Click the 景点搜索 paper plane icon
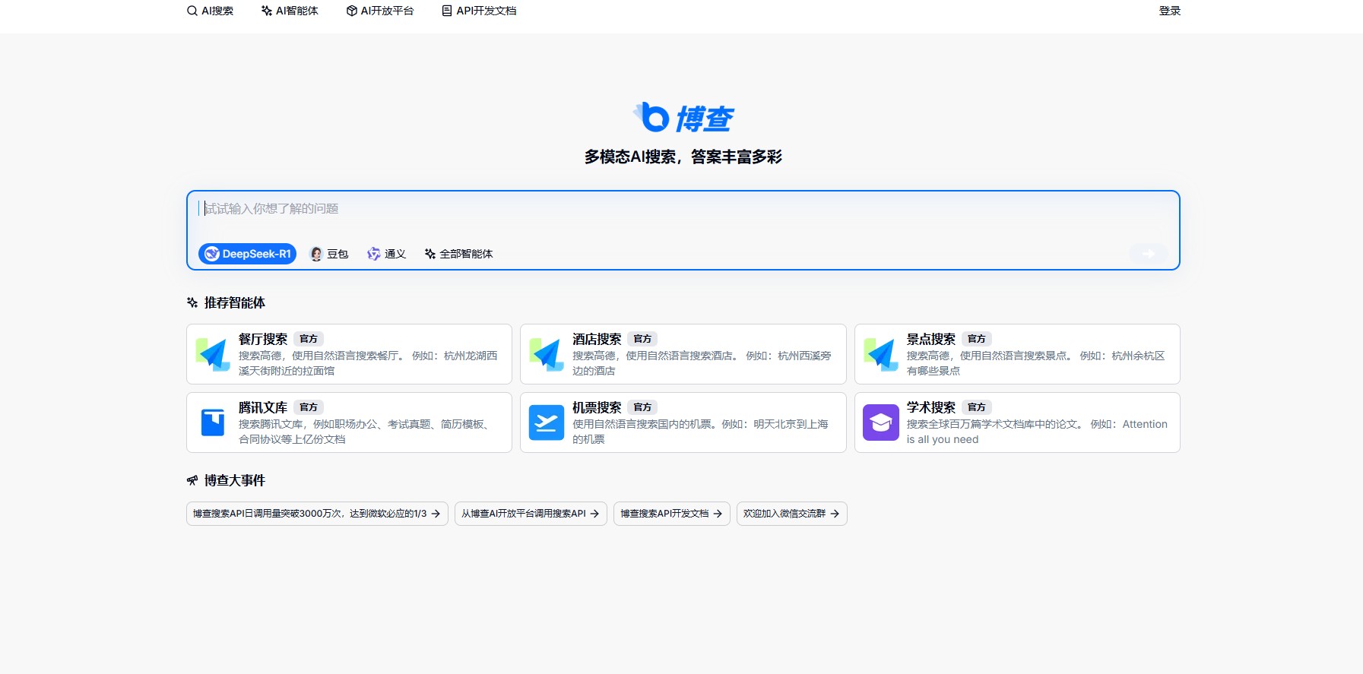1363x674 pixels. pyautogui.click(x=881, y=354)
